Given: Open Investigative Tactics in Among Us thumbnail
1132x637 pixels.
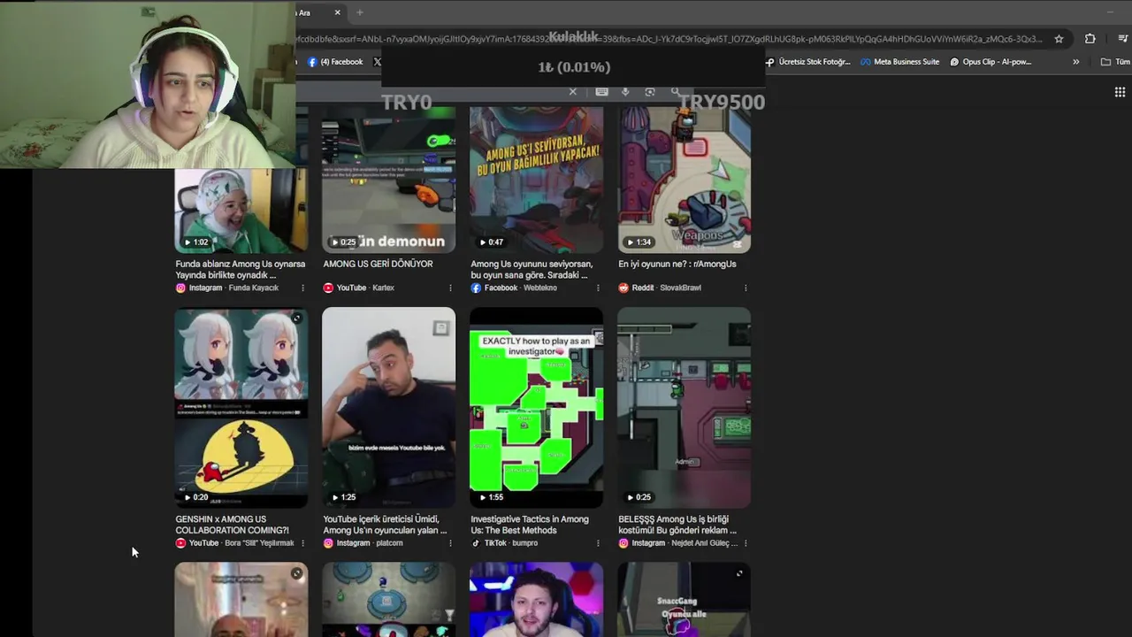Looking at the screenshot, I should tap(536, 408).
